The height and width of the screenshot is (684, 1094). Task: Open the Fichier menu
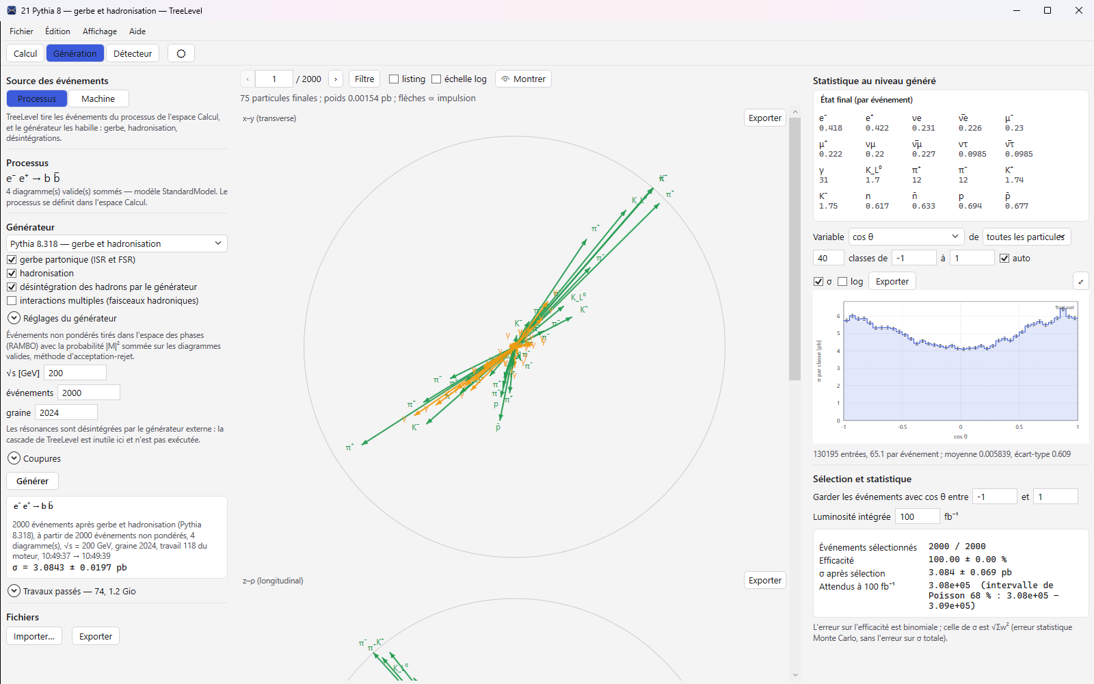(x=21, y=31)
